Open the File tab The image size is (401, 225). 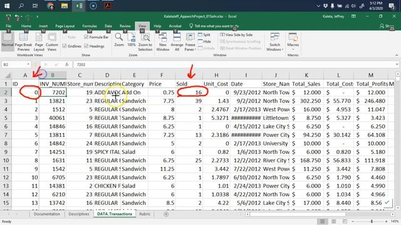[8, 26]
